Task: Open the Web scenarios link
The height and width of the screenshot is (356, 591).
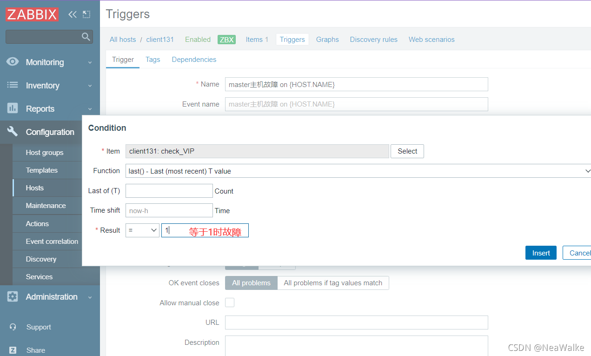Action: tap(432, 40)
